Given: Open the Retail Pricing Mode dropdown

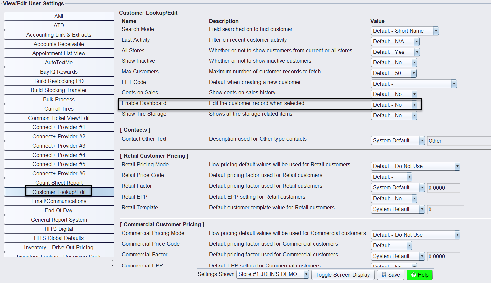Looking at the screenshot, I should [457, 166].
